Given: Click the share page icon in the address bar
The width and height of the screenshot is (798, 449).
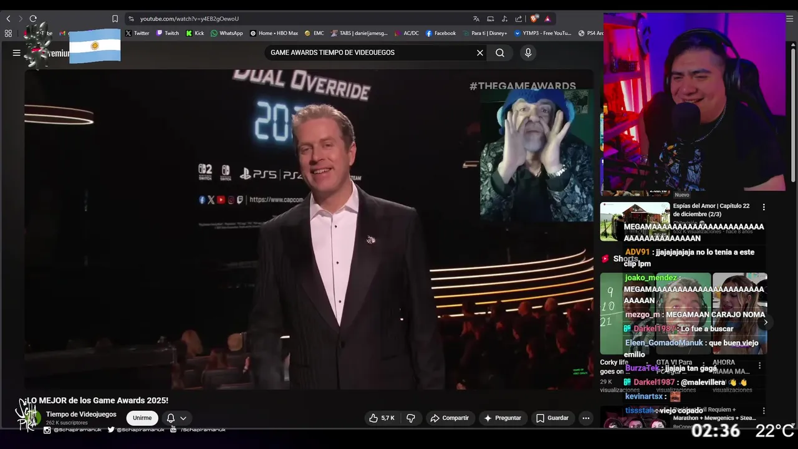Looking at the screenshot, I should [x=518, y=19].
